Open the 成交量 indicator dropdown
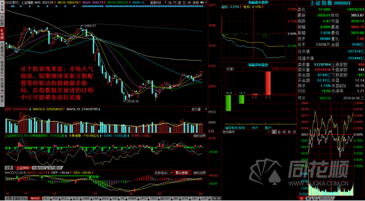This screenshot has height=201, width=365. point(196,108)
